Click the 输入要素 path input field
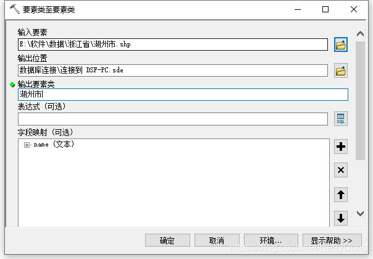 173,45
